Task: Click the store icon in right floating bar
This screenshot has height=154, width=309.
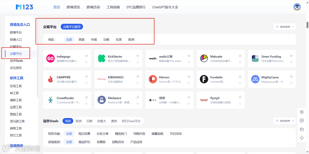Action: (x=302, y=121)
